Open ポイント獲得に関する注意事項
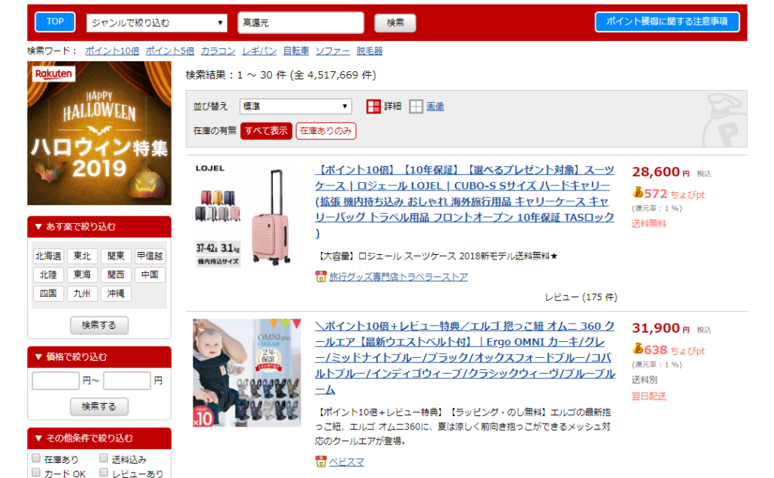The width and height of the screenshot is (774, 478). tap(667, 22)
